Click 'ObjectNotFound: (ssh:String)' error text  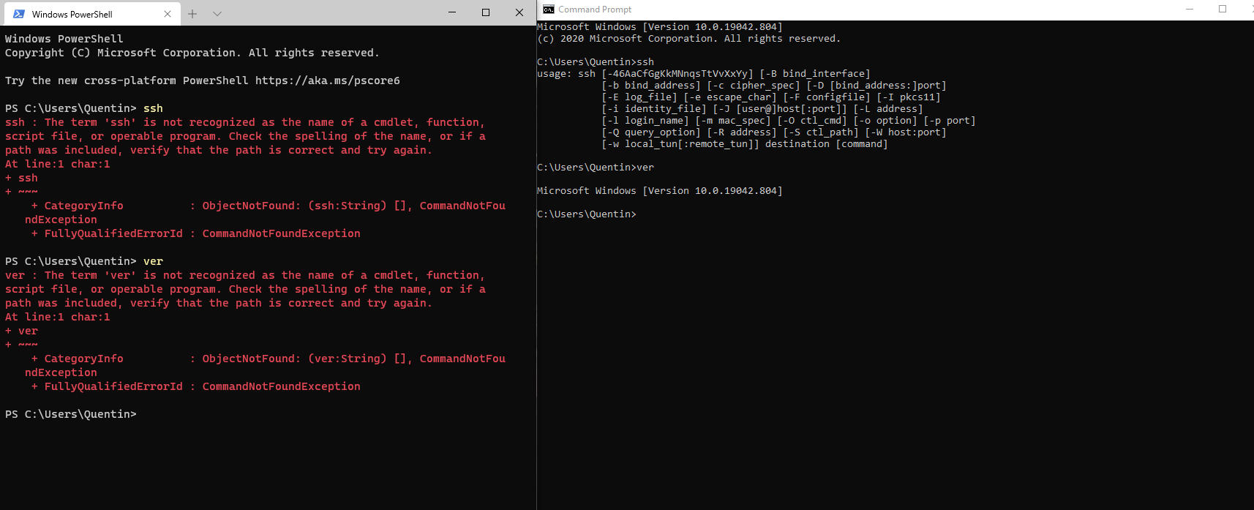pos(295,206)
